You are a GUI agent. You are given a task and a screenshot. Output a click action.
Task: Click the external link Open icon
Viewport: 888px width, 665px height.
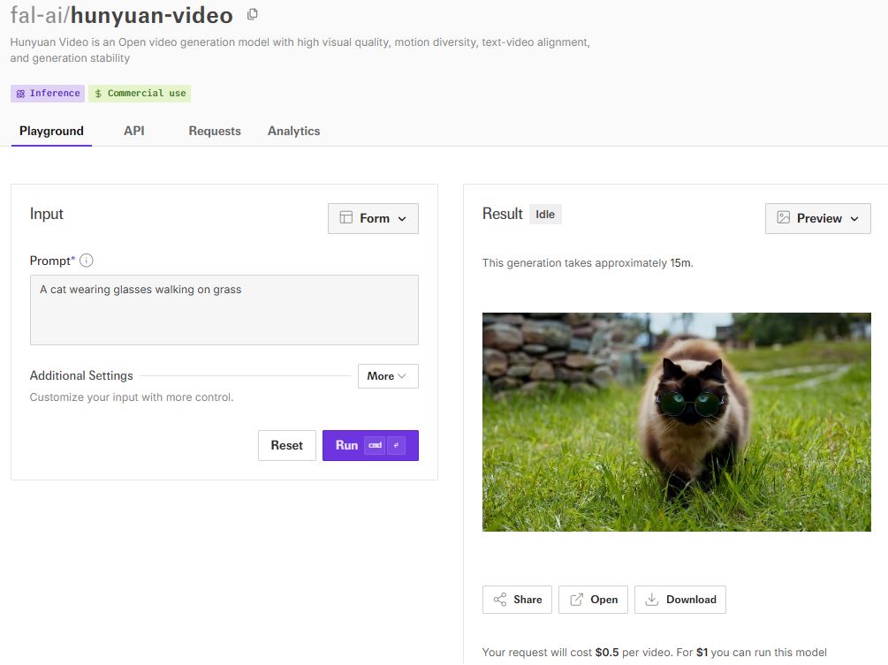coord(577,600)
